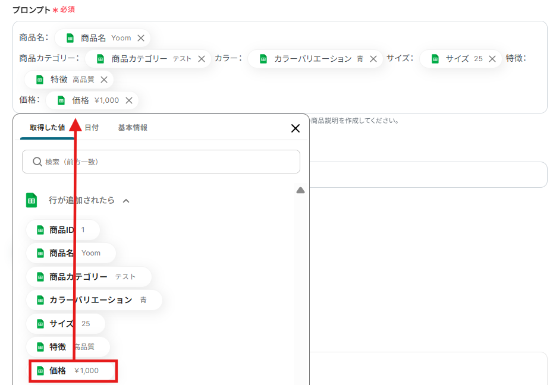Click Sheets icon of 商品カテゴリー list item

tap(40, 277)
